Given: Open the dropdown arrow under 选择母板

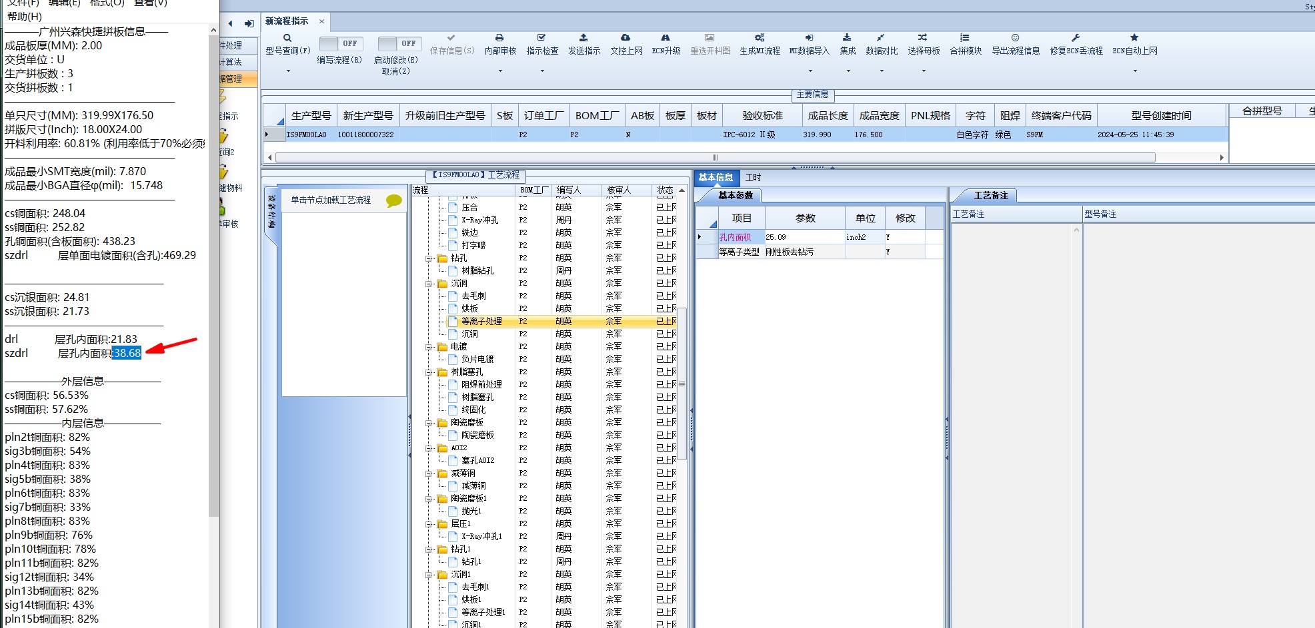Looking at the screenshot, I should tap(924, 71).
